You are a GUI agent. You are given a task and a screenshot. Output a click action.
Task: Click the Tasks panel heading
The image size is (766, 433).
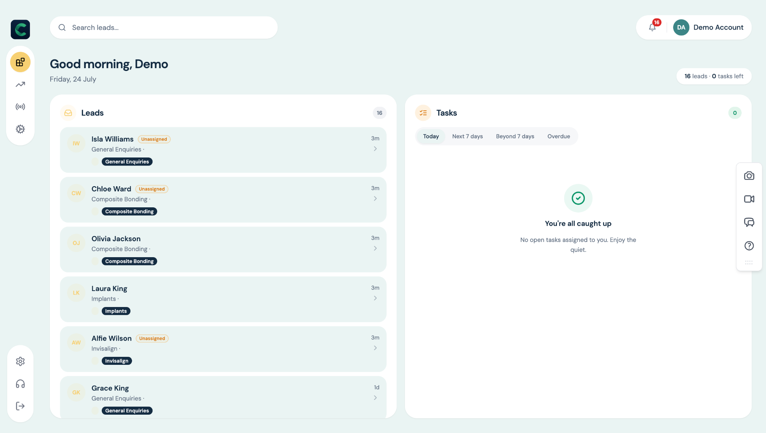(x=447, y=113)
